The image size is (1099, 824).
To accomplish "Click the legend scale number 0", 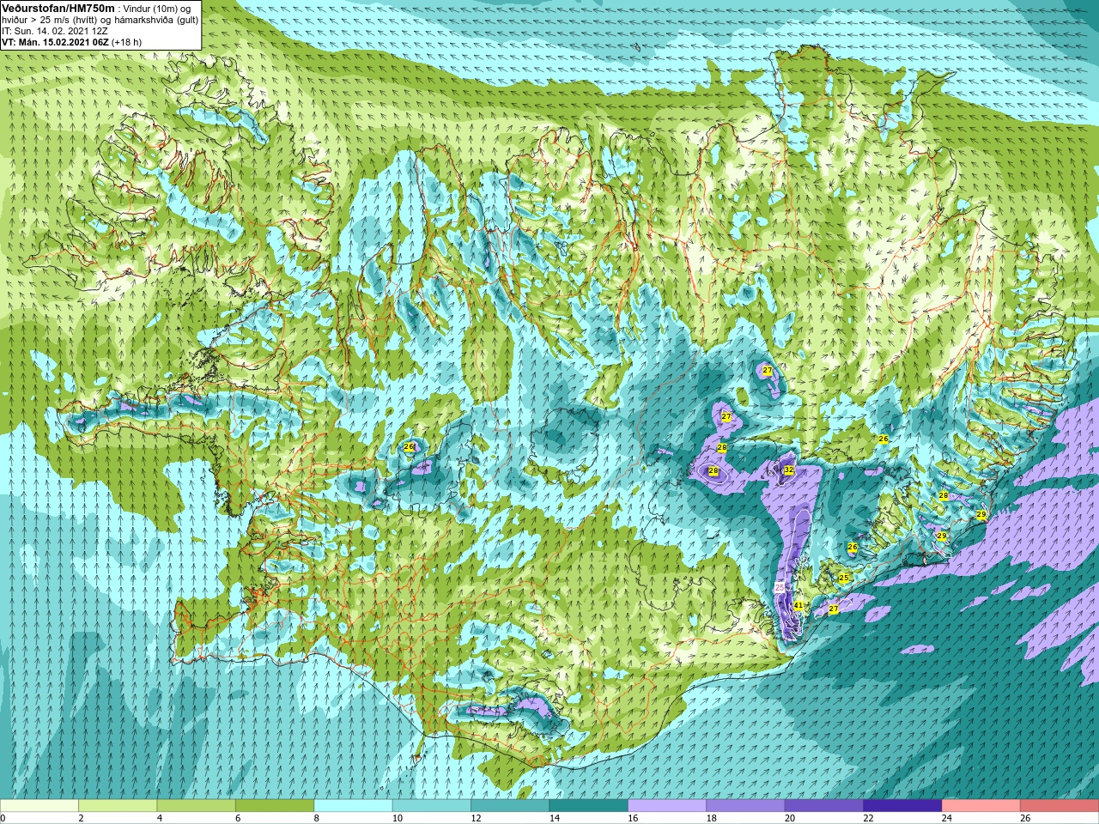I will 3,818.
